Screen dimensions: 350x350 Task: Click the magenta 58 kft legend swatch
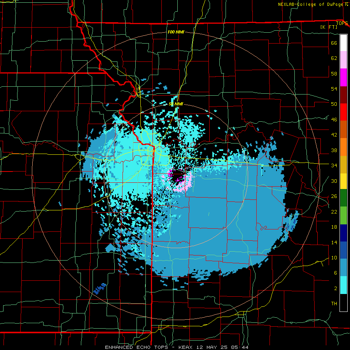coord(343,77)
